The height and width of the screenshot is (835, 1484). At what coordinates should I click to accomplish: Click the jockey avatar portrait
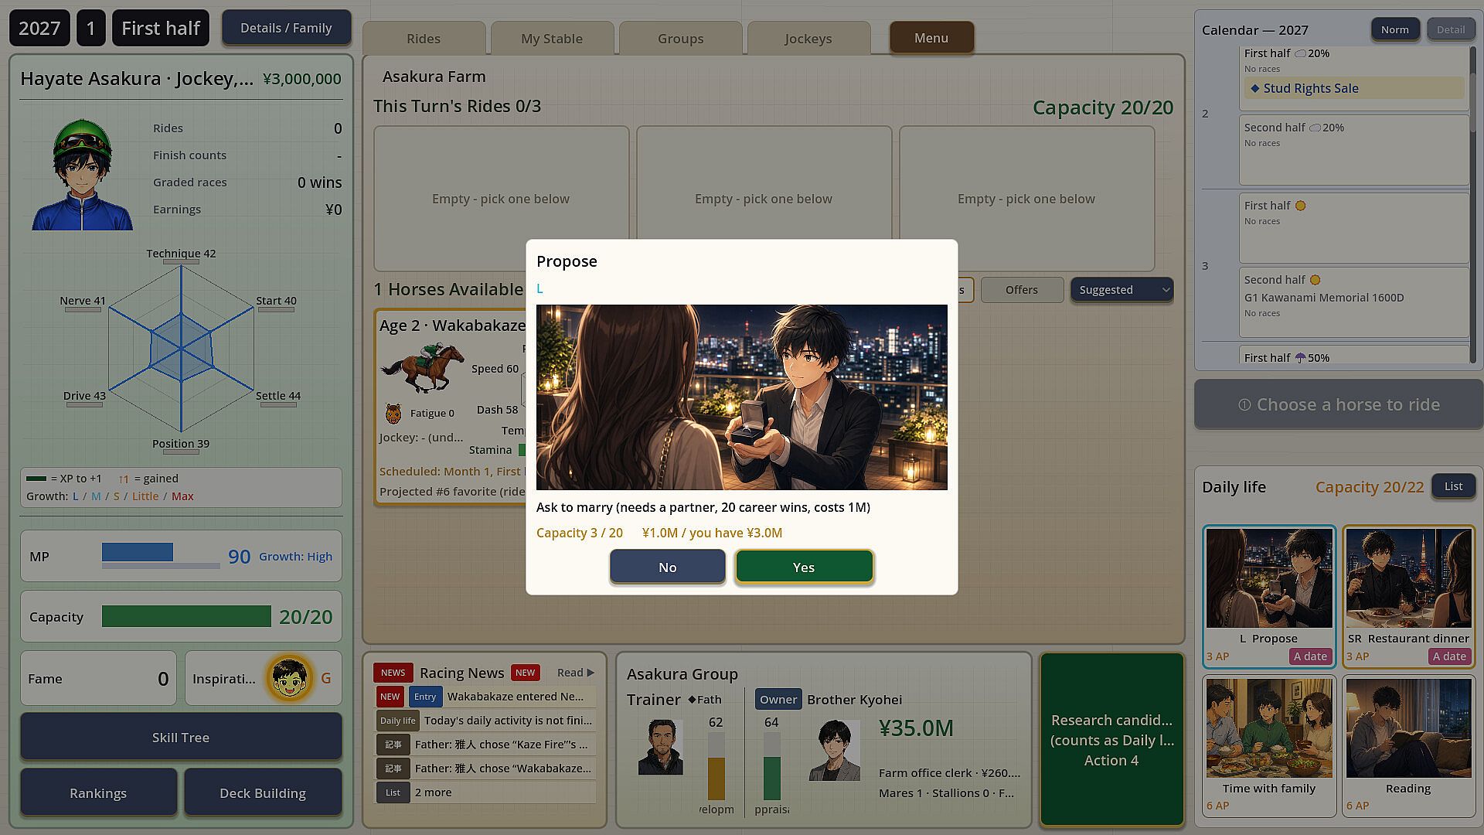[82, 174]
